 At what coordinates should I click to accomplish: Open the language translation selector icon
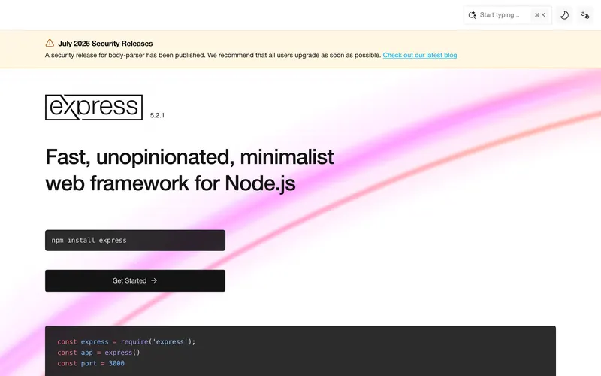click(585, 15)
